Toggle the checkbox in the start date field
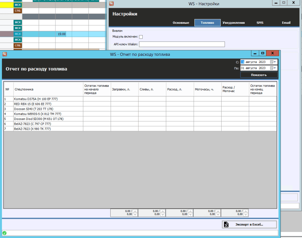The width and height of the screenshot is (302, 238). [x=243, y=62]
